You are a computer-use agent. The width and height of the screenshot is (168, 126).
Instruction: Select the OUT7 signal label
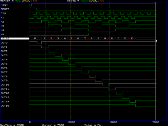4,72
